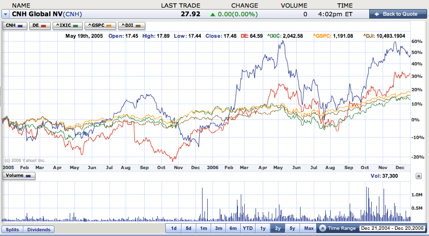Click the CNH ticker link in the name row
Screen dimensions: 429x236
[72, 14]
